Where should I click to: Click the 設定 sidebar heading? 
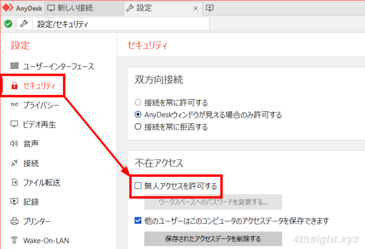pyautogui.click(x=20, y=46)
